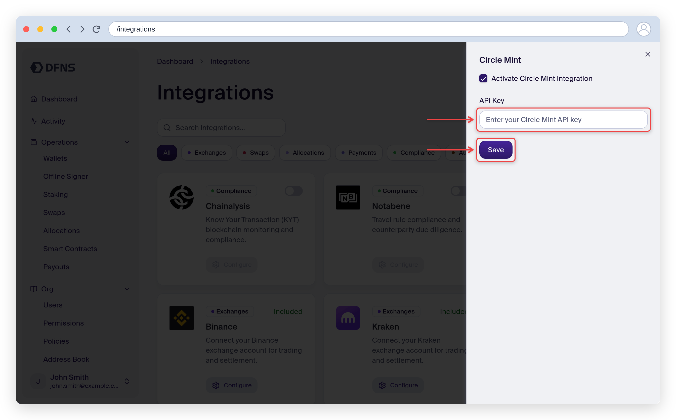Toggle the Chainalysis integration switch
676x420 pixels.
(x=294, y=191)
